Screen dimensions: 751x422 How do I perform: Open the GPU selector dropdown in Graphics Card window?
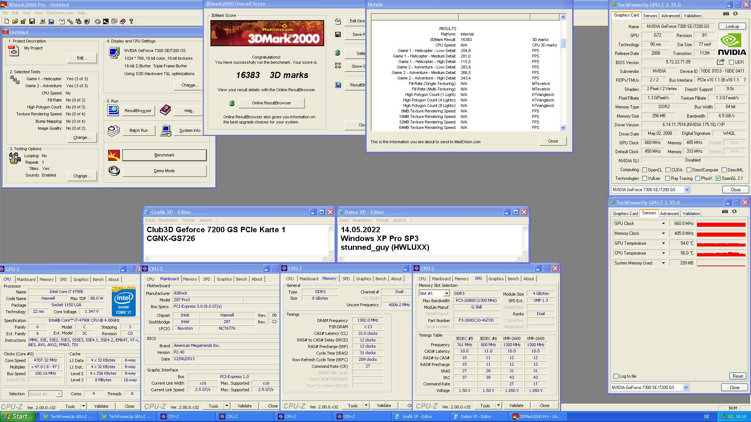687,190
